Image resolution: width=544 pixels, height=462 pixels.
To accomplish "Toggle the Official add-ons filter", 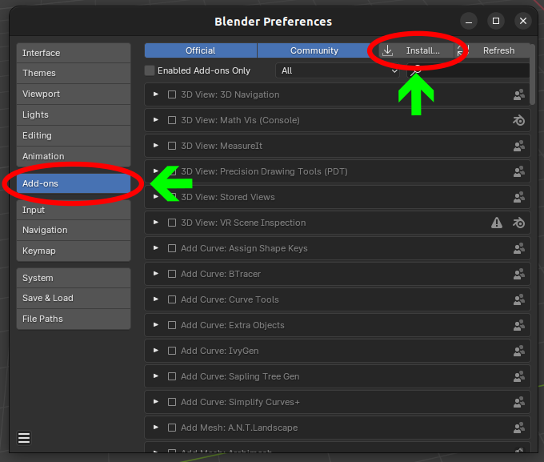I will tap(201, 50).
